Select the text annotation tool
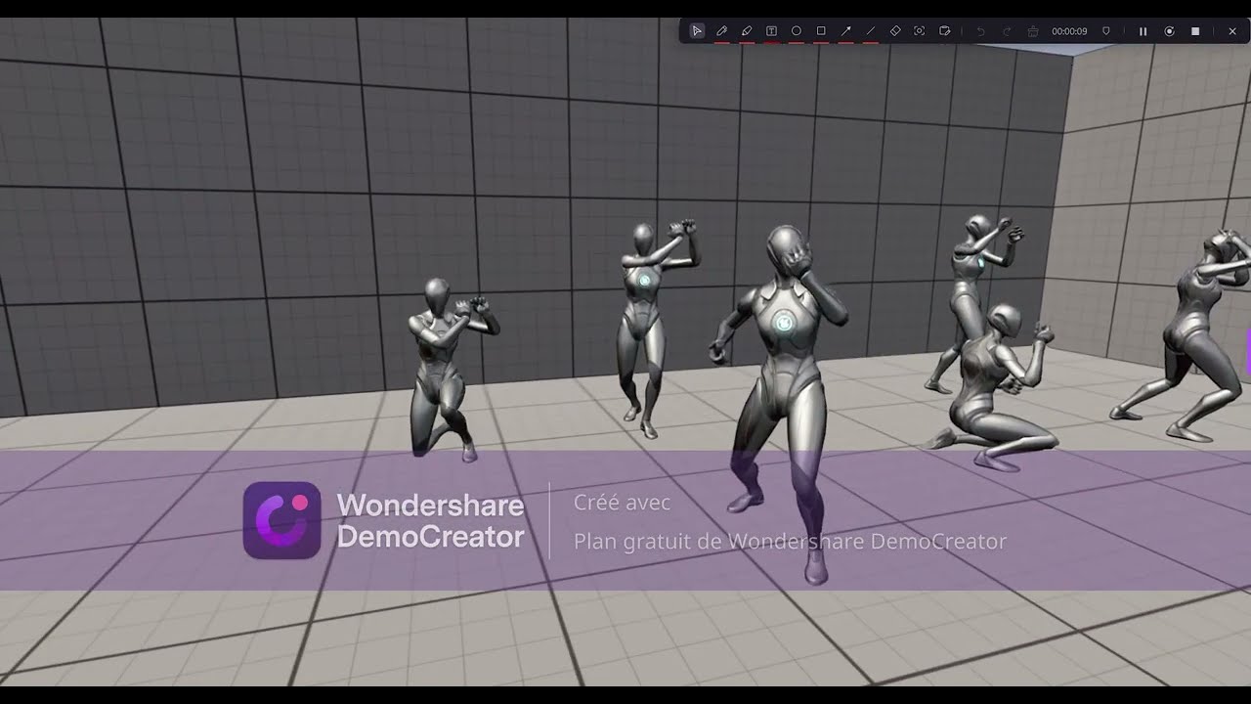This screenshot has width=1251, height=704. pos(771,31)
